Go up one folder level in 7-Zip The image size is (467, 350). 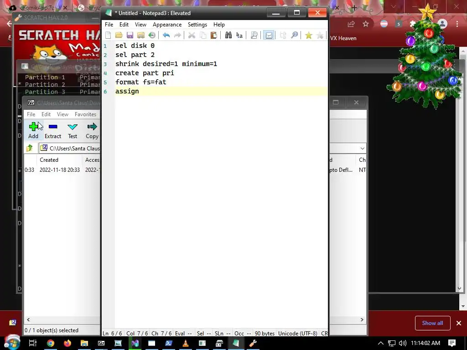tap(30, 148)
